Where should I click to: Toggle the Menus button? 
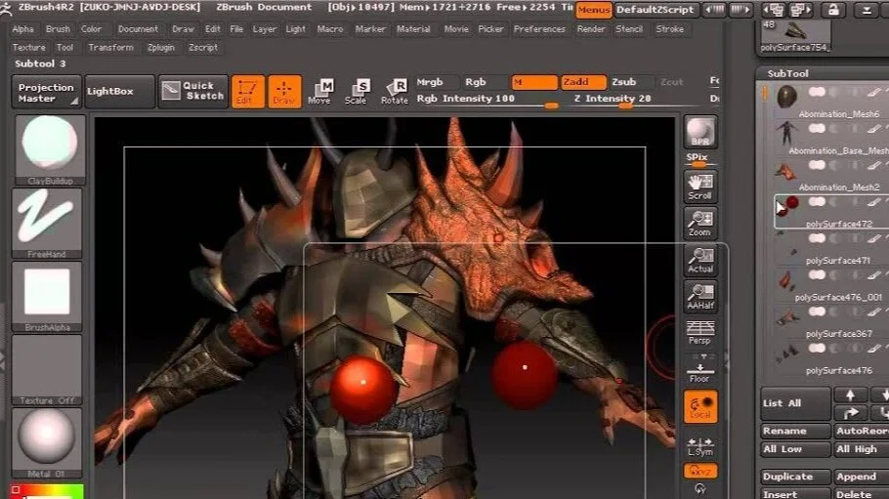tap(594, 10)
